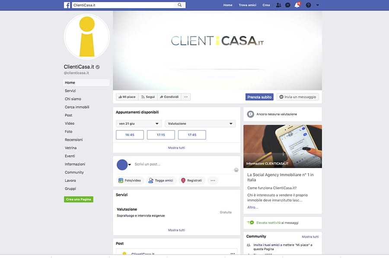Screen dimensions: 389x258
Task: Click the Foto/video button
Action: [130, 181]
